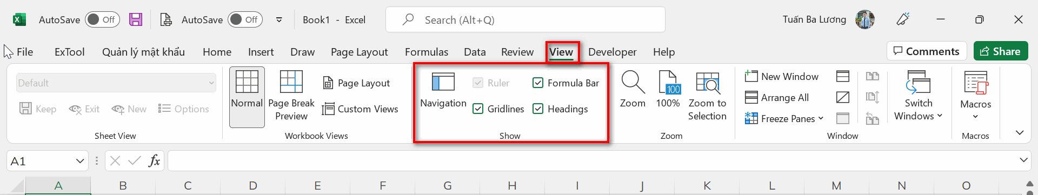
Task: Click the Zoom magnifier icon
Action: pyautogui.click(x=633, y=82)
